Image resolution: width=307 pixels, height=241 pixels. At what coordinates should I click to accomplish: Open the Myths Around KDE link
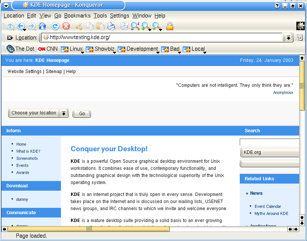[271, 213]
